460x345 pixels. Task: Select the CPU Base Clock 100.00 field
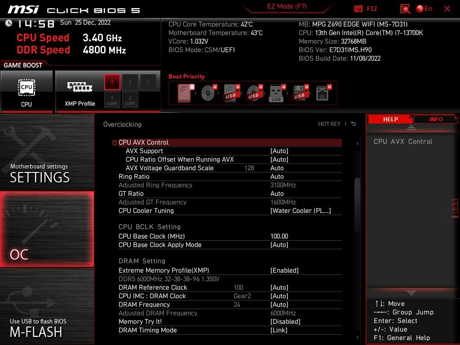pos(279,236)
